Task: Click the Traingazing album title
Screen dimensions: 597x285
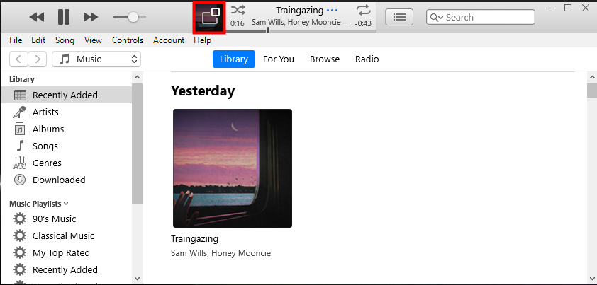Action: point(194,239)
